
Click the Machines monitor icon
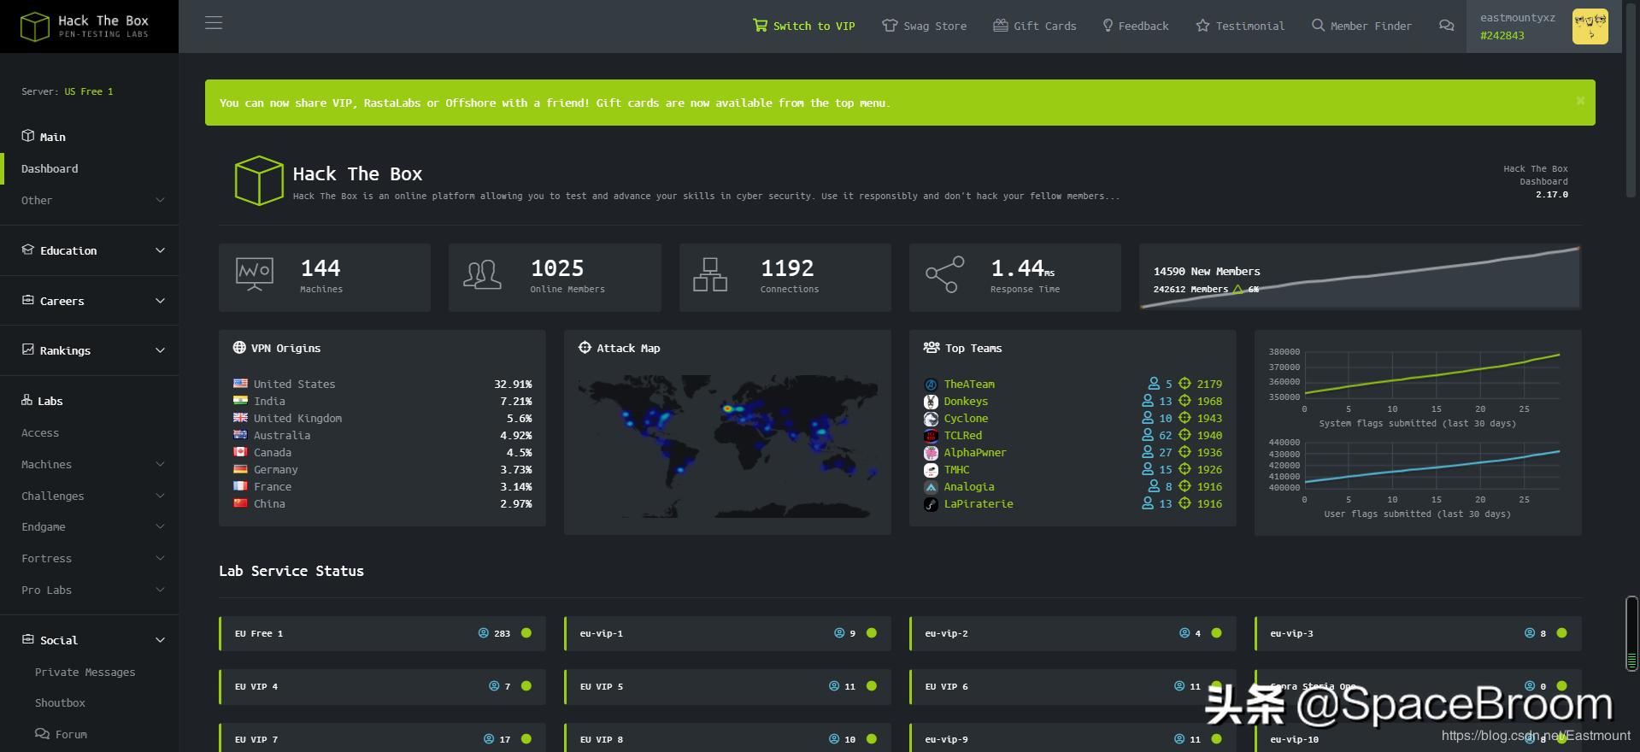(x=254, y=275)
